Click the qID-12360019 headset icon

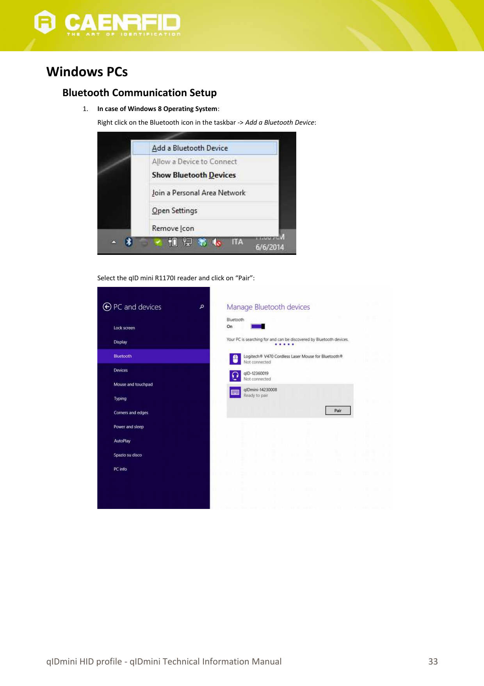(235, 376)
